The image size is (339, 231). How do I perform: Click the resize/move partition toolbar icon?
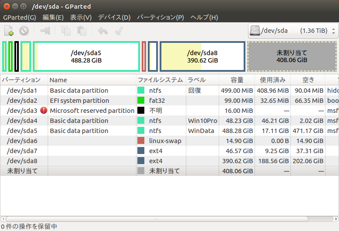pos(45,31)
